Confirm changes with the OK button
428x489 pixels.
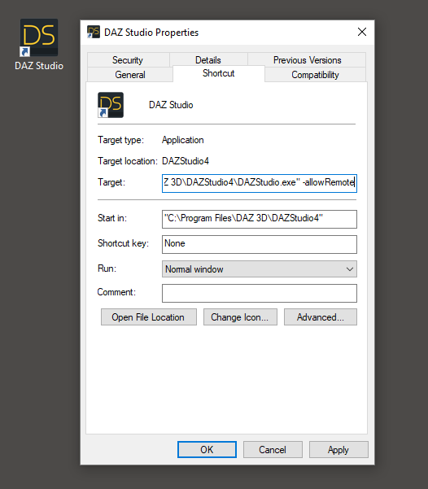[x=207, y=450]
